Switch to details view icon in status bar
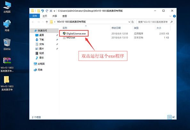 [x=169, y=117]
